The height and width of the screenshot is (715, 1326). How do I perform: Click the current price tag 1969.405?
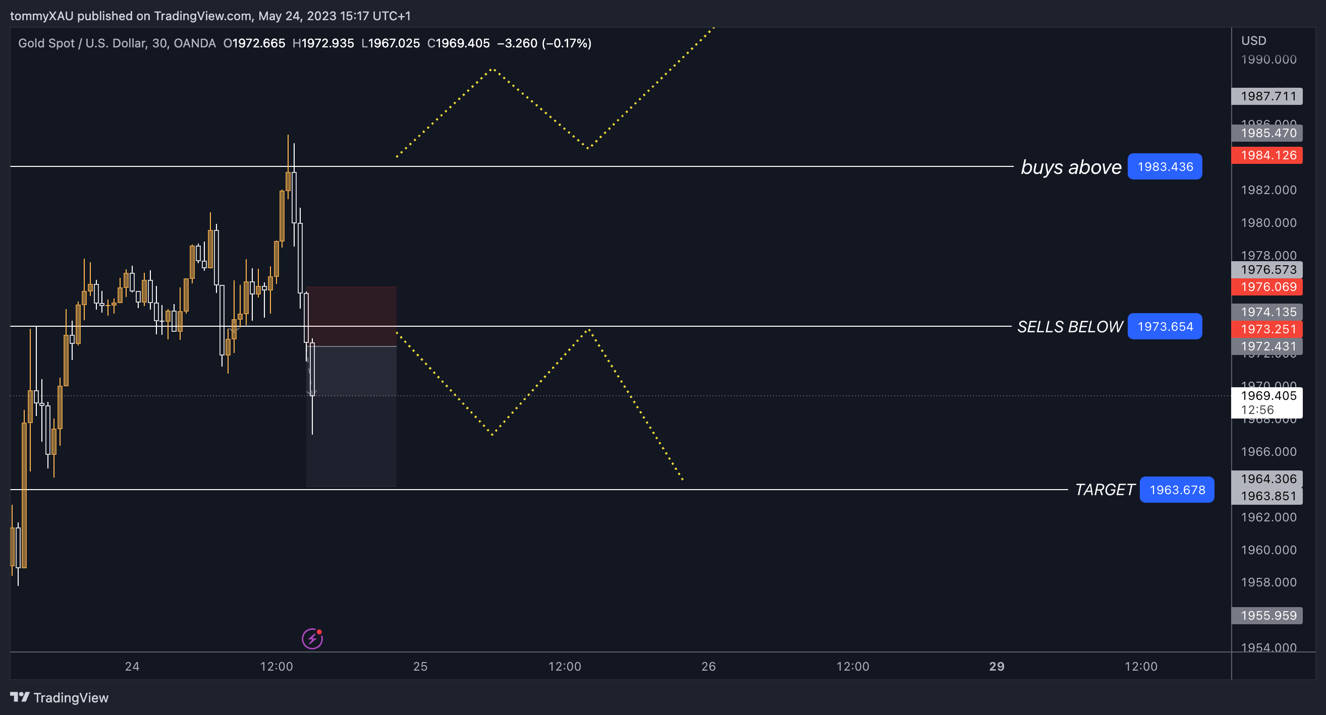(1266, 402)
